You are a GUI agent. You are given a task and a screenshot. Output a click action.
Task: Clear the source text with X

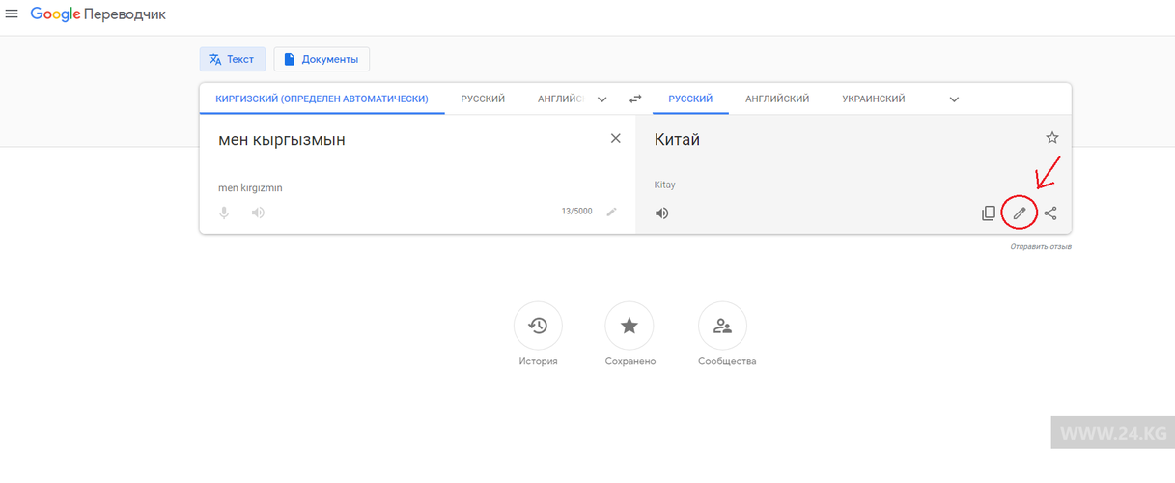616,139
